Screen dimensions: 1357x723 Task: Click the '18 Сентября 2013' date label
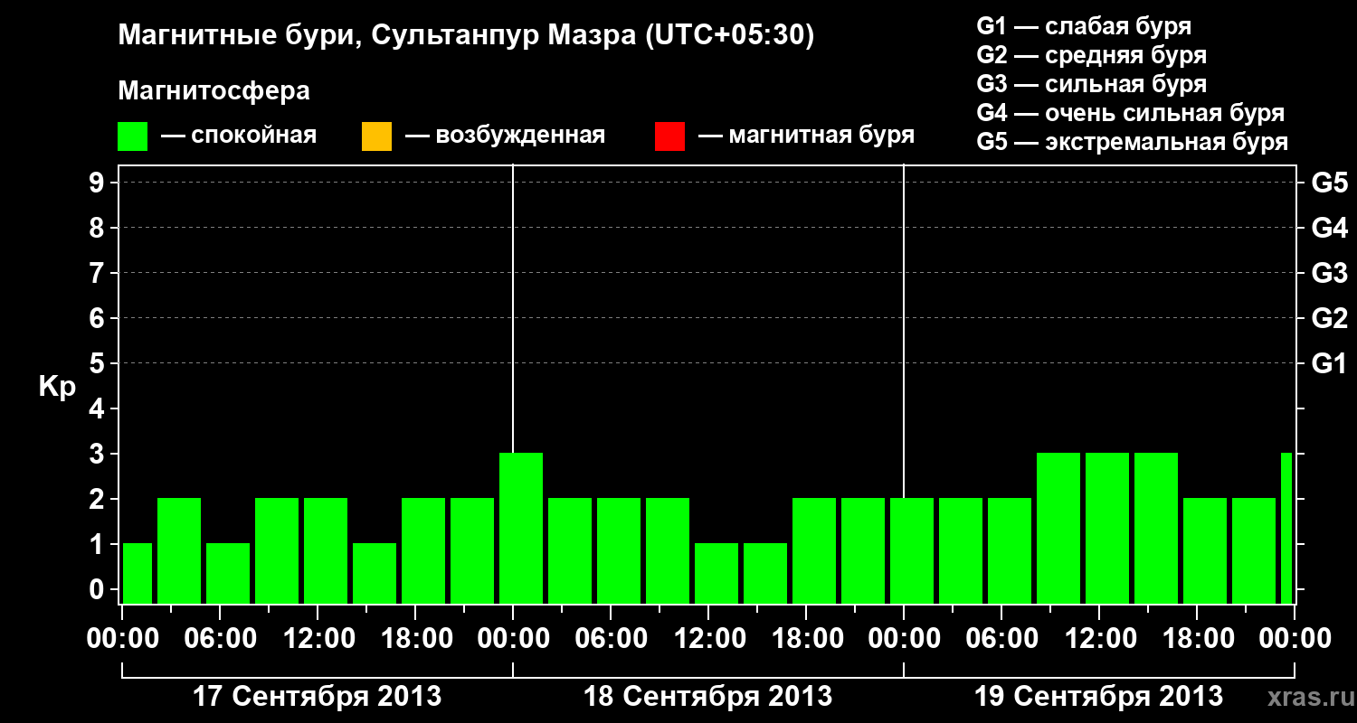[708, 696]
